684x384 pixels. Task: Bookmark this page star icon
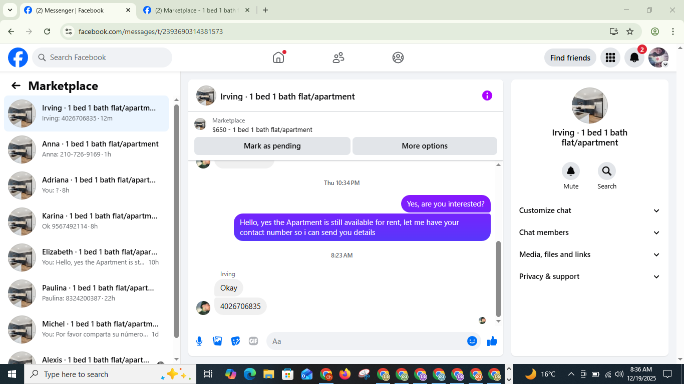pyautogui.click(x=630, y=31)
